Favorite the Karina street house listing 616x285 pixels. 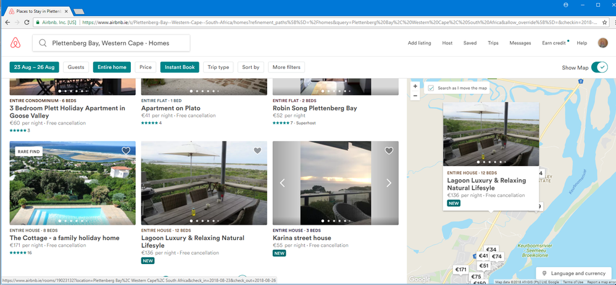coord(389,151)
